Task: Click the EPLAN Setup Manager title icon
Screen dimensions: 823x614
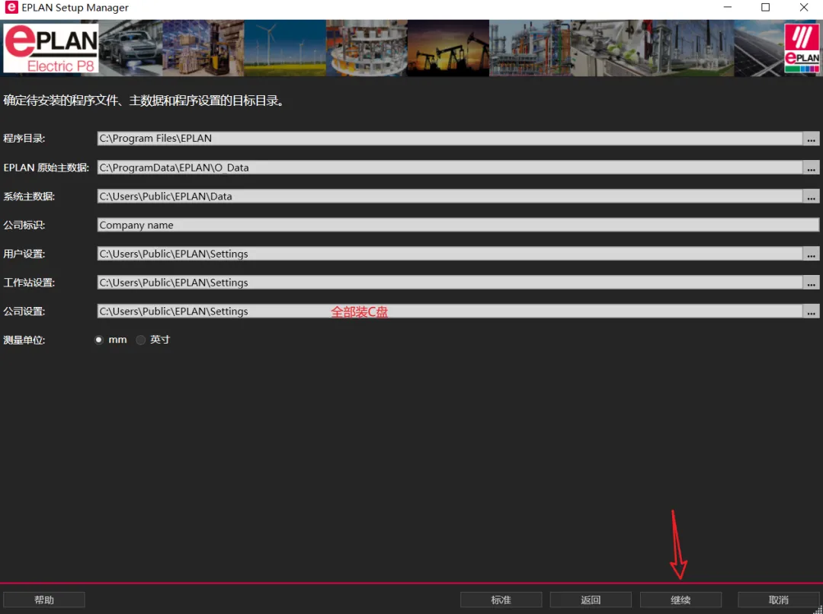Action: [x=11, y=8]
